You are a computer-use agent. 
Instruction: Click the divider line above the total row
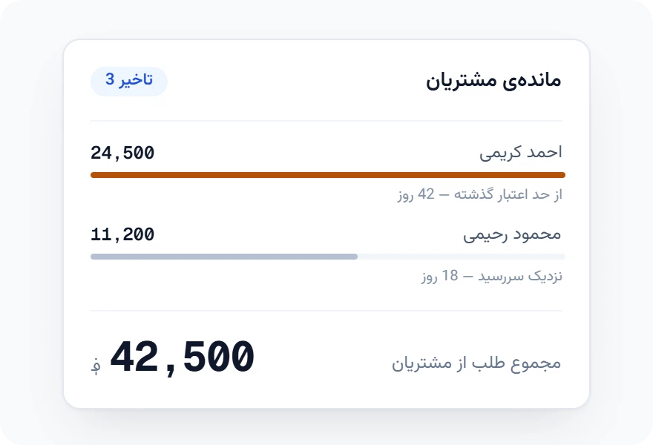pos(326,311)
